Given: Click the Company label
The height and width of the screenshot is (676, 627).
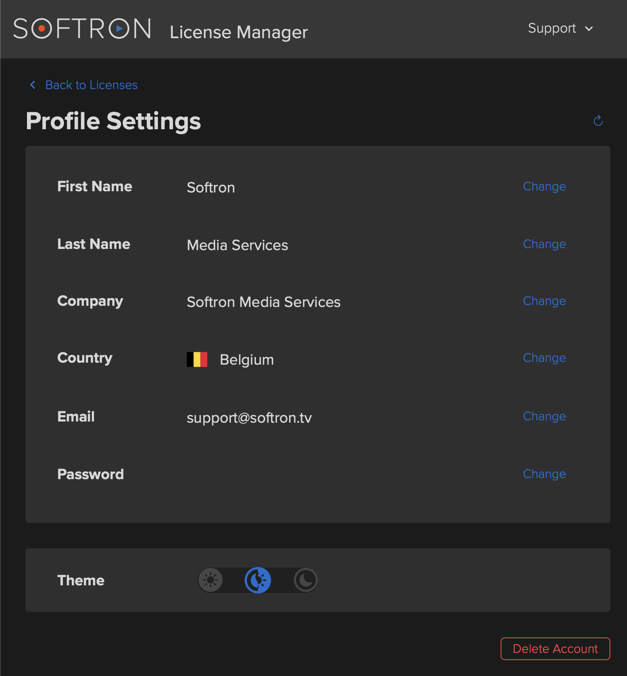Looking at the screenshot, I should pos(90,301).
